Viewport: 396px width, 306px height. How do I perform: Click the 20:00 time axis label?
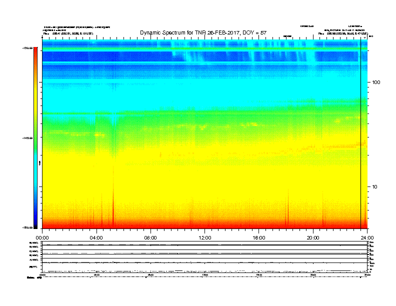(313, 237)
